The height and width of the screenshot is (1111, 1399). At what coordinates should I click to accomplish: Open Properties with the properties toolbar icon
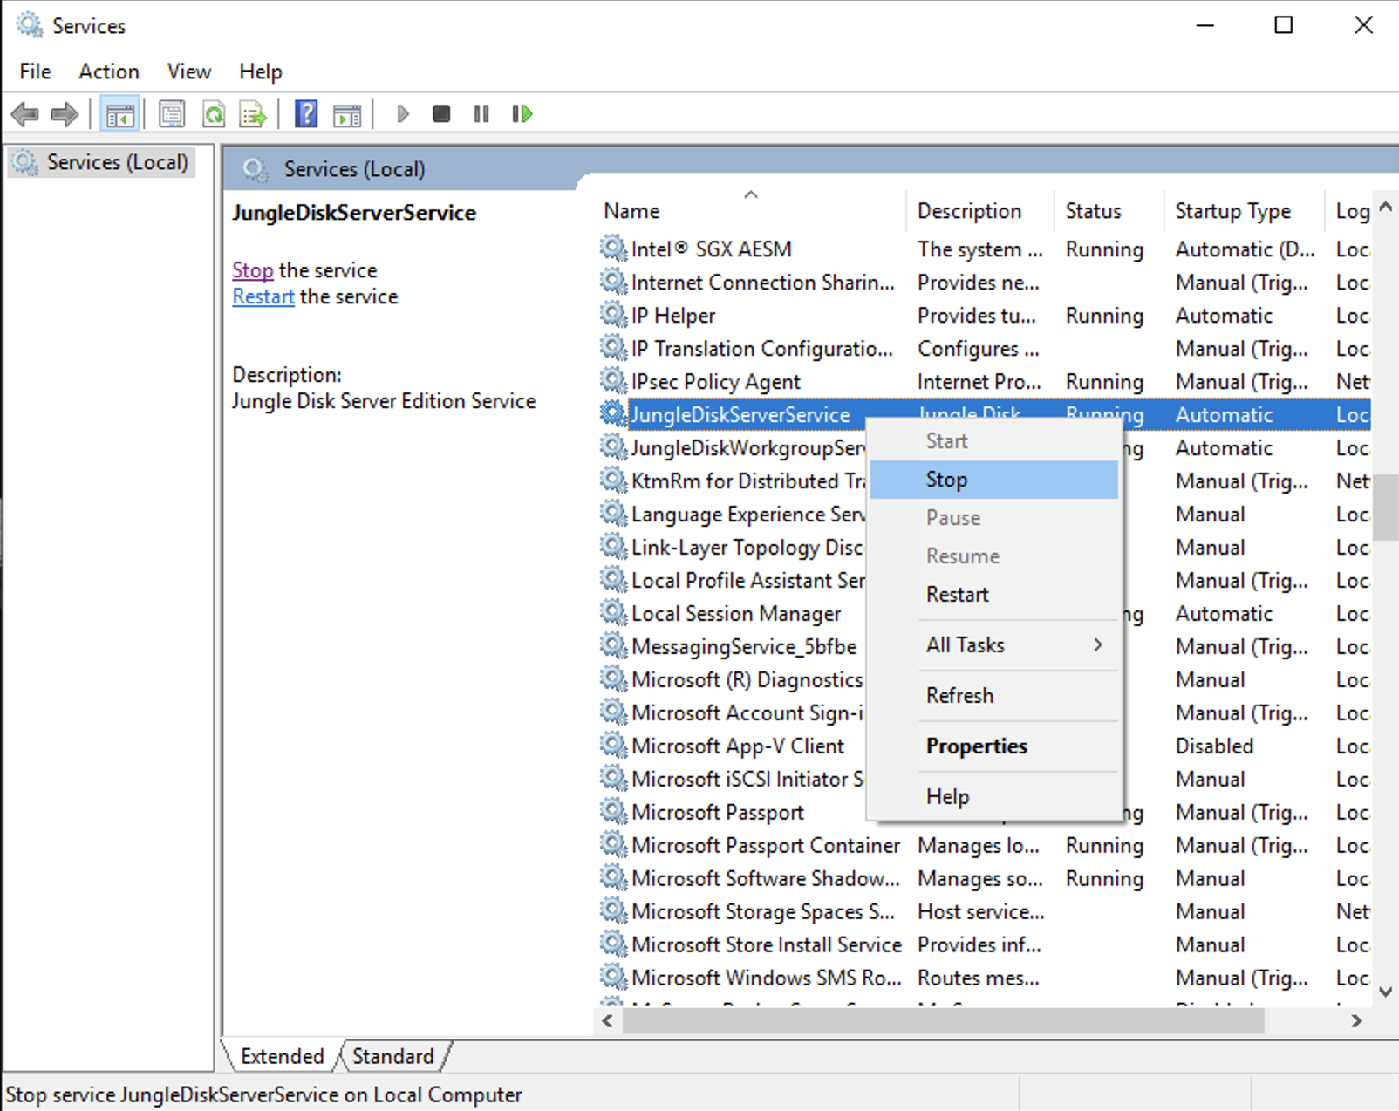172,113
